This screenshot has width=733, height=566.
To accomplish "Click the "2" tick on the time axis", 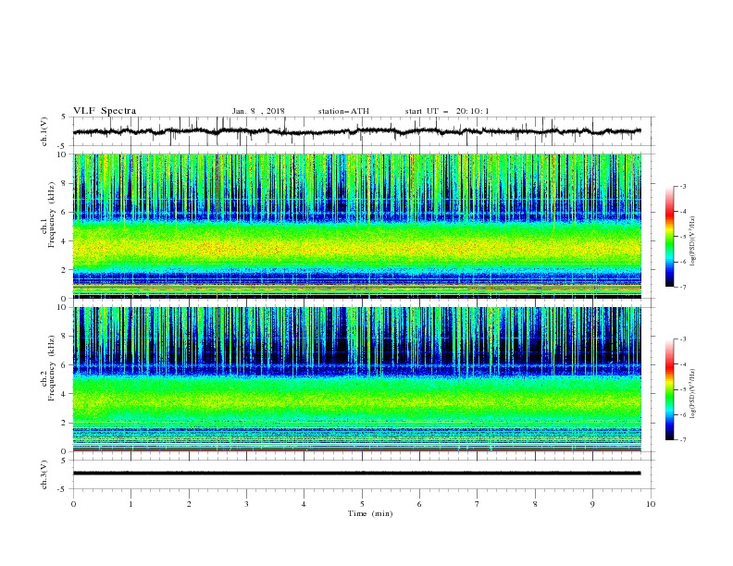I will click(x=189, y=504).
